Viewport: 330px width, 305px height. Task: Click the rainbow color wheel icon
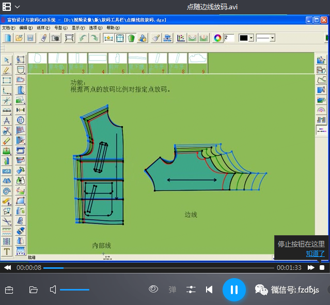point(217,38)
